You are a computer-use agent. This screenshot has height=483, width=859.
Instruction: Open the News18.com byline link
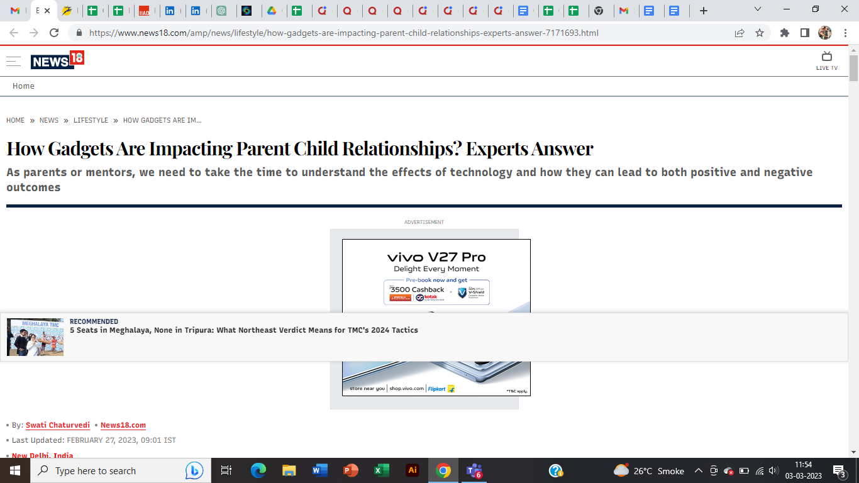tap(123, 425)
